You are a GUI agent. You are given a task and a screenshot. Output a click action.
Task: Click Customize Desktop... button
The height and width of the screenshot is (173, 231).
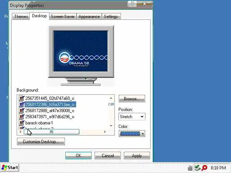point(41,142)
